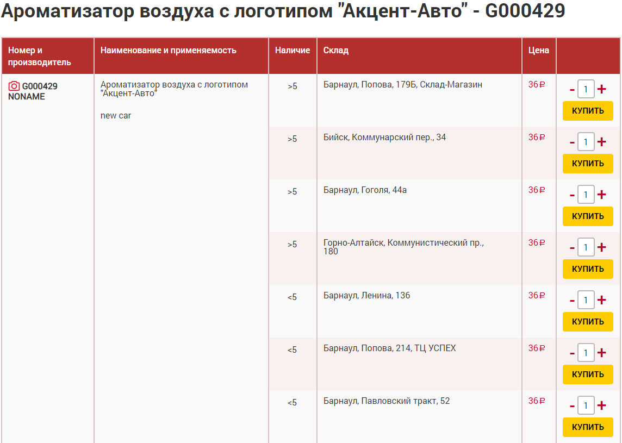Increase quantity for Барнаул, Ленина, 136 row
Viewport: 622px width, 443px height.
[601, 300]
